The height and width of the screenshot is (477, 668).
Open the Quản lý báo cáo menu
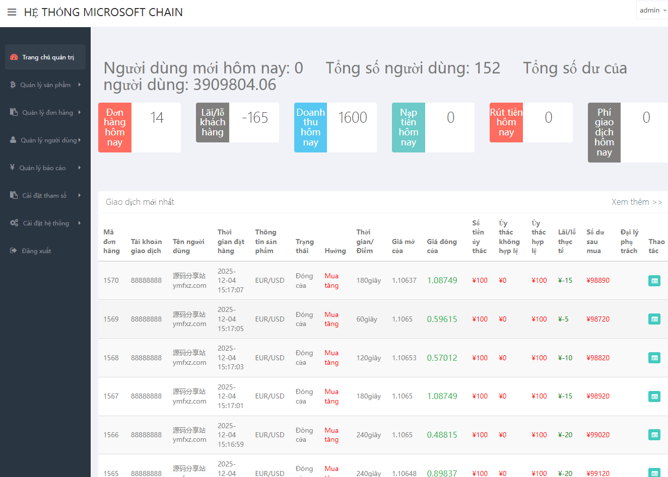[43, 168]
